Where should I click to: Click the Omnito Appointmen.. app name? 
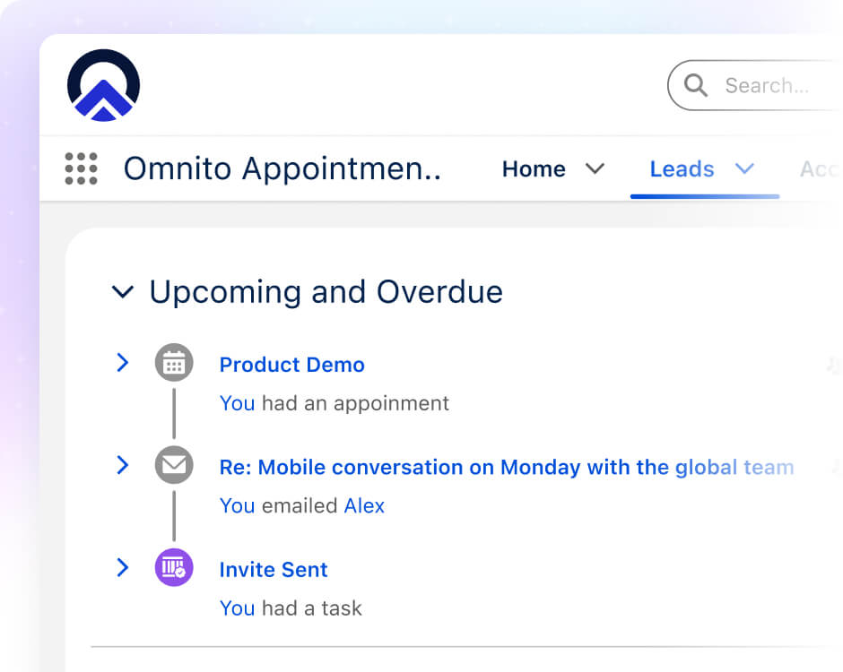282,169
